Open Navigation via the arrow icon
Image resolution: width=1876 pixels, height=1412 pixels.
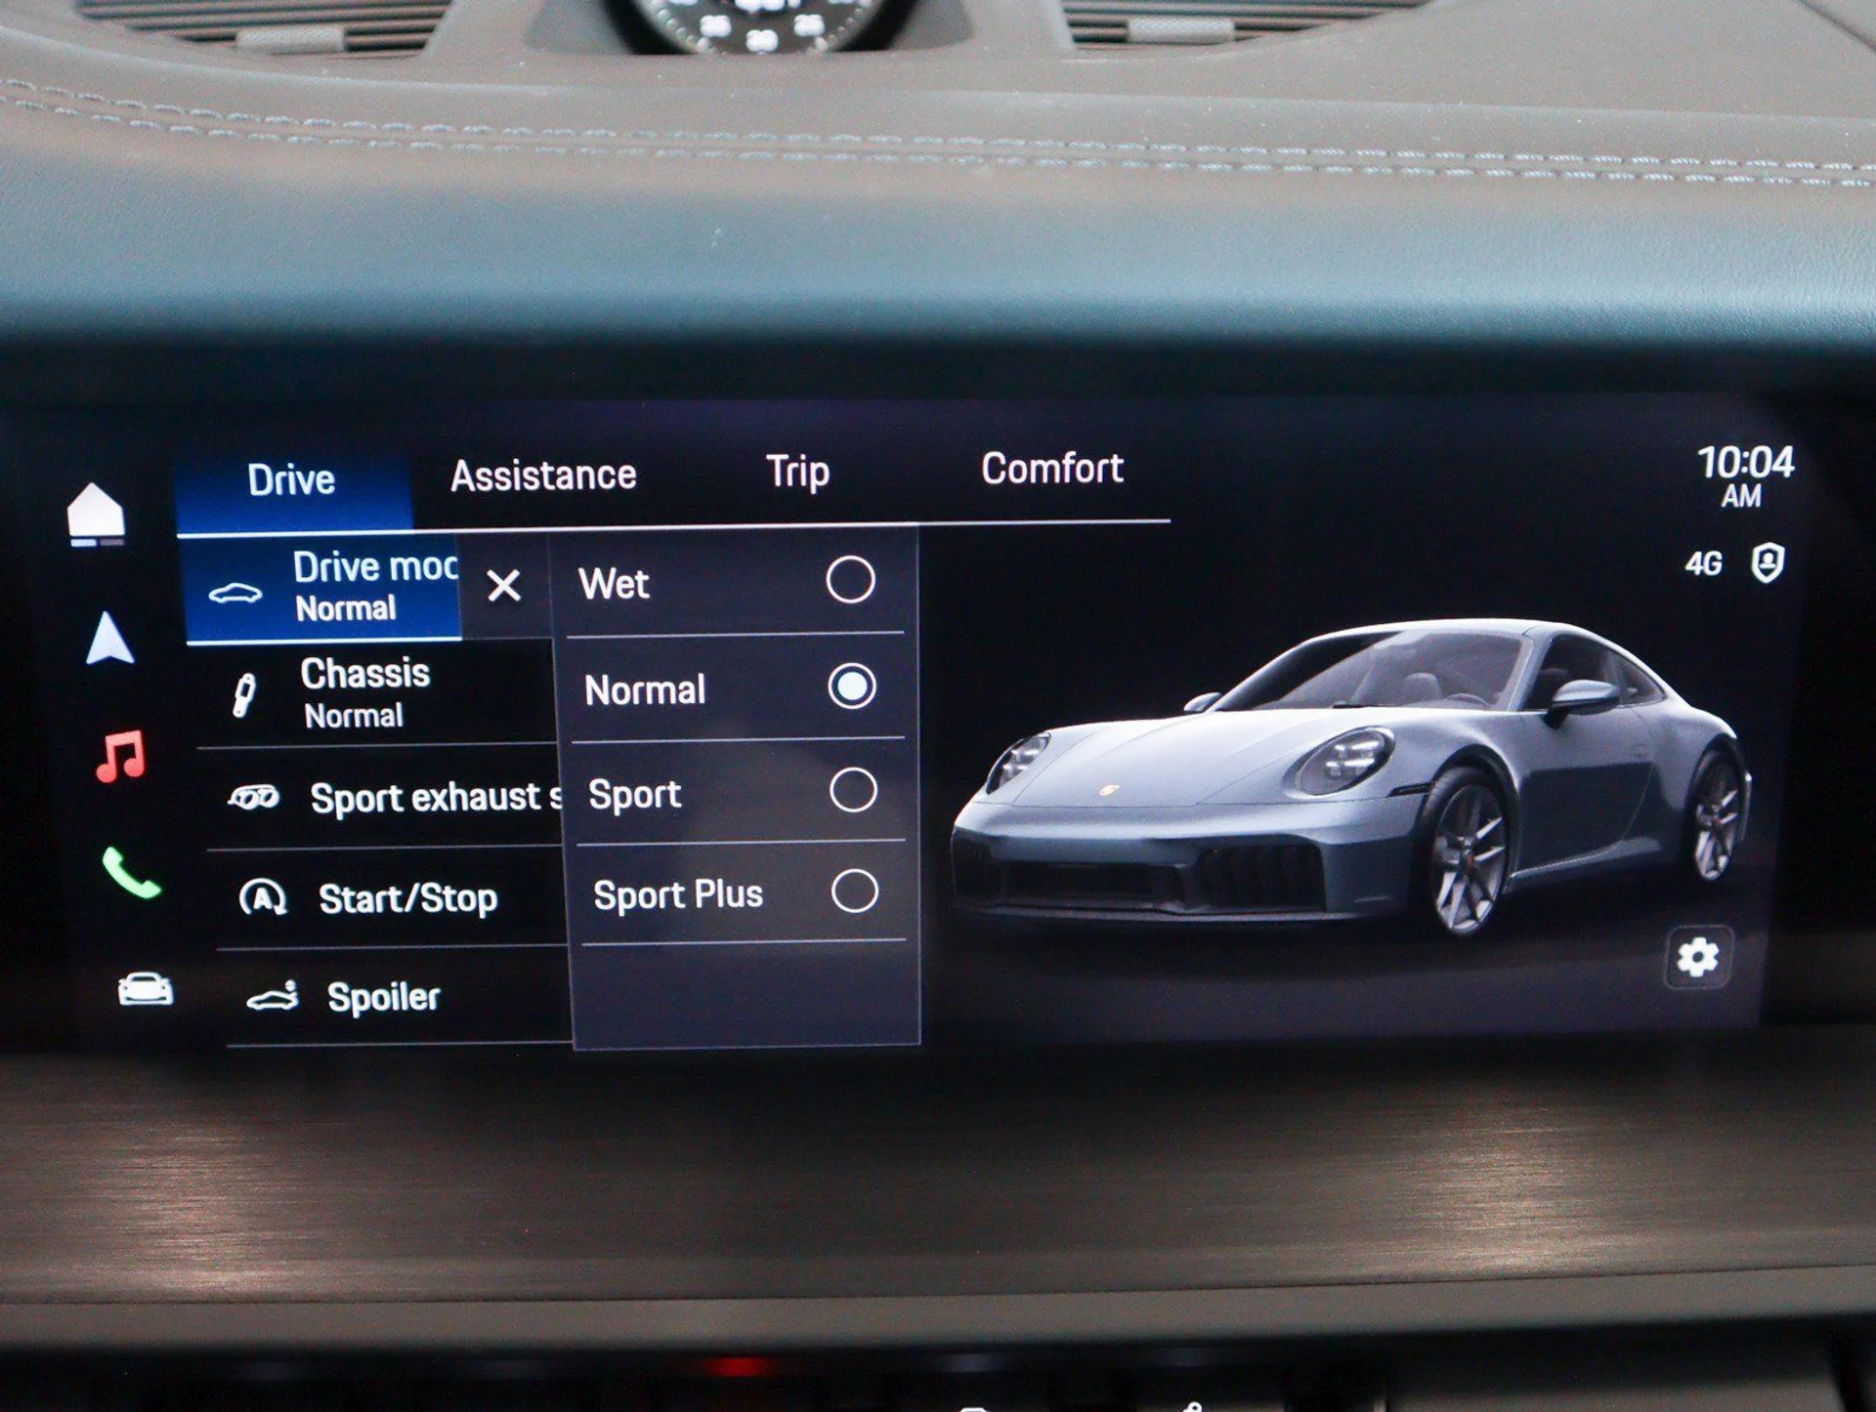pyautogui.click(x=109, y=640)
